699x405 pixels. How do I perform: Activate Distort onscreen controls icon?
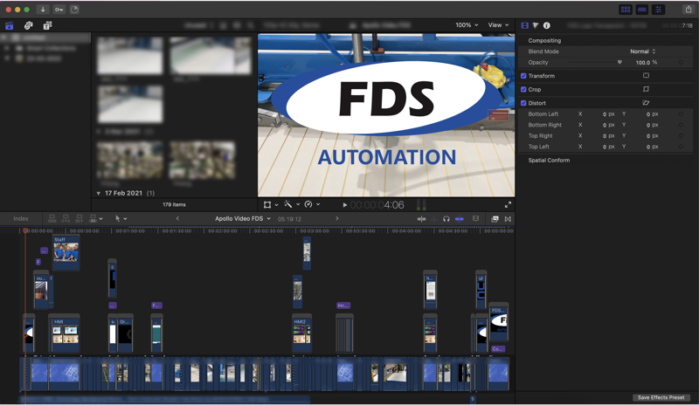pyautogui.click(x=646, y=103)
